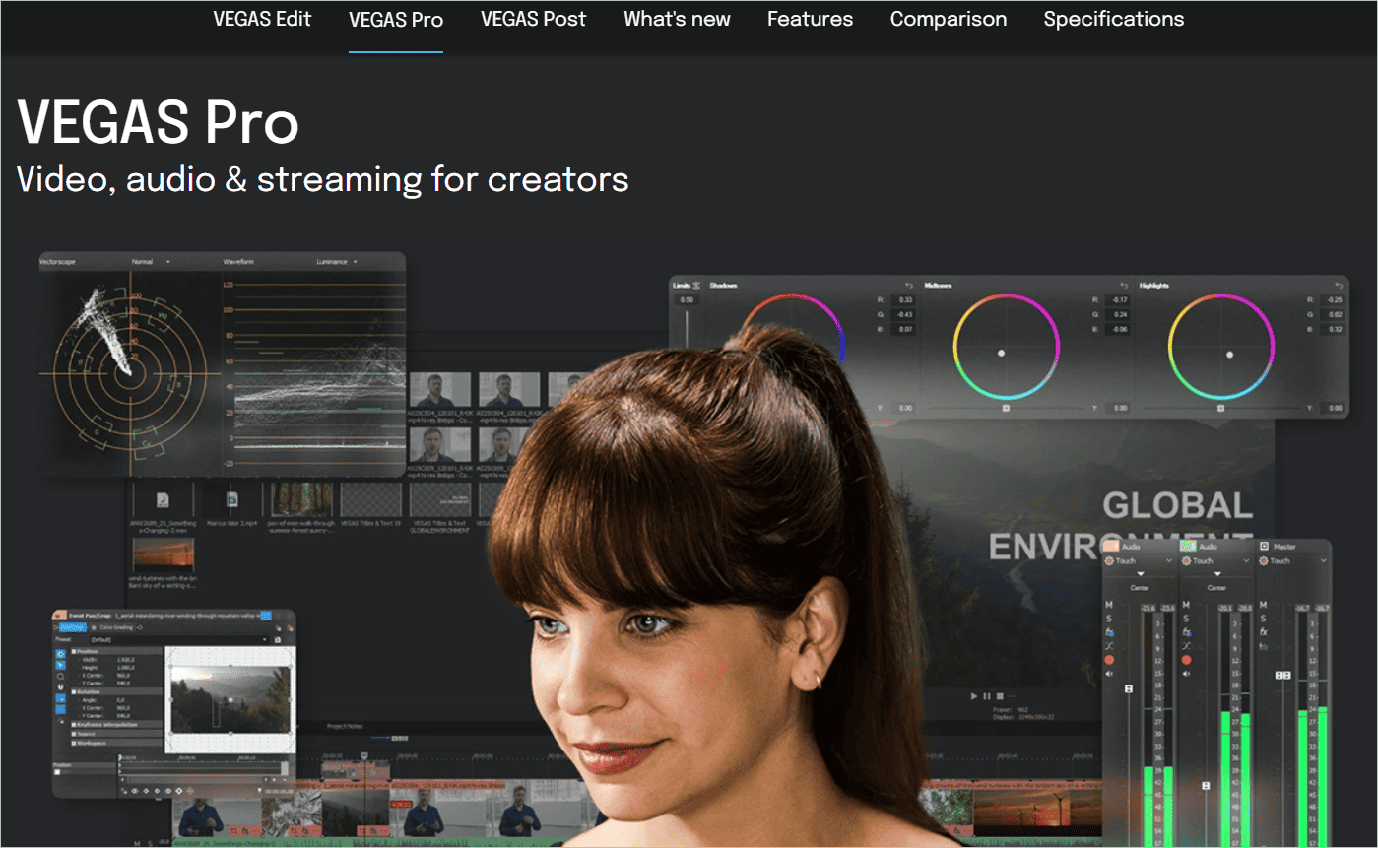Click the stop icon under the preview
The image size is (1378, 848).
coord(999,696)
